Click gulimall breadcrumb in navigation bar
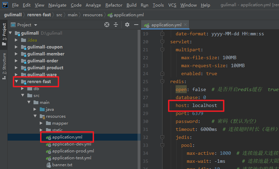 [13, 15]
